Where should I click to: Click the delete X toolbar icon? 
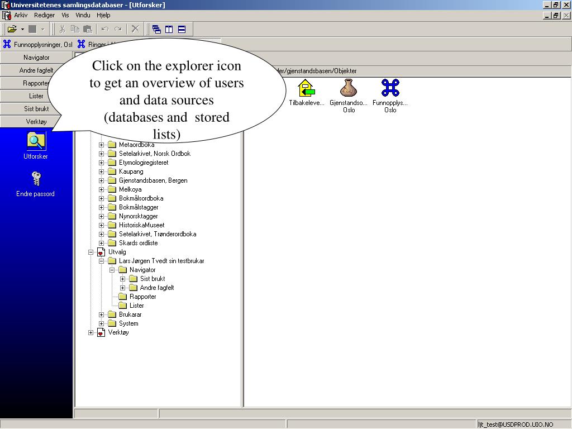click(135, 29)
